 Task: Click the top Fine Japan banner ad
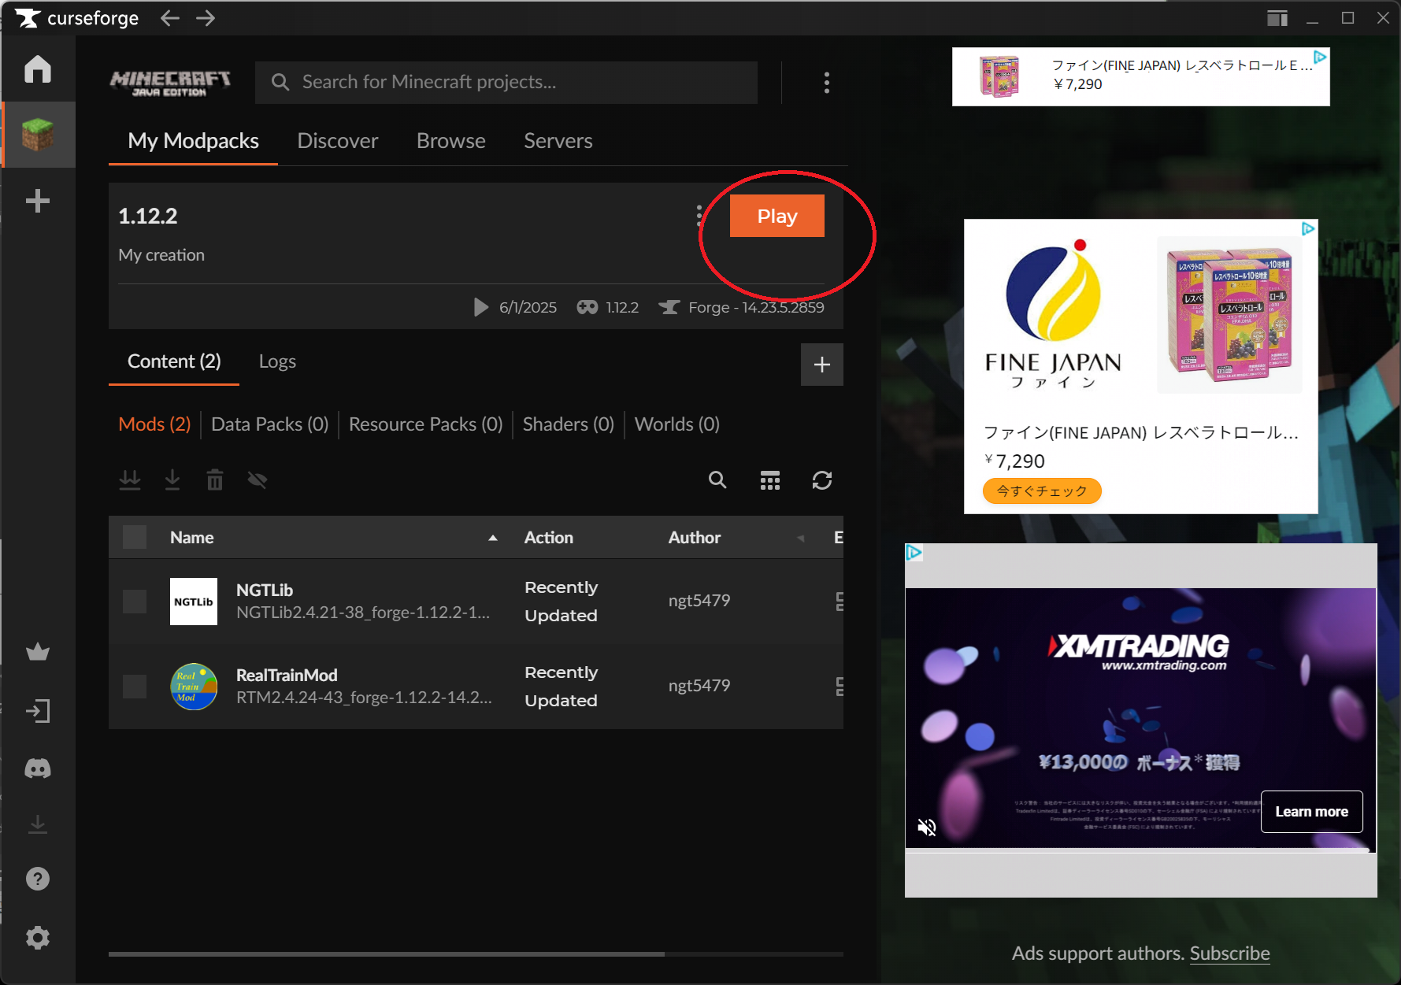coord(1141,76)
